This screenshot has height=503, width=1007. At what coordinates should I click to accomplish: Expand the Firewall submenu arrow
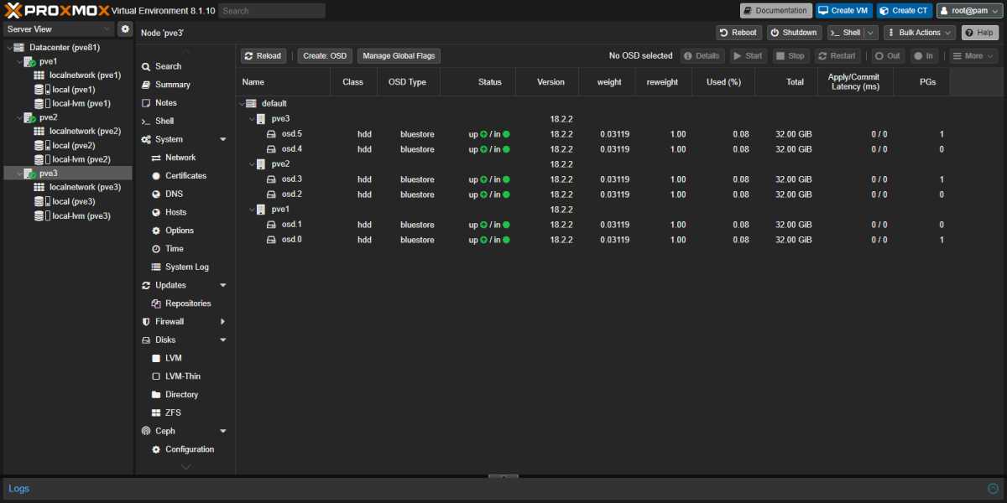223,322
